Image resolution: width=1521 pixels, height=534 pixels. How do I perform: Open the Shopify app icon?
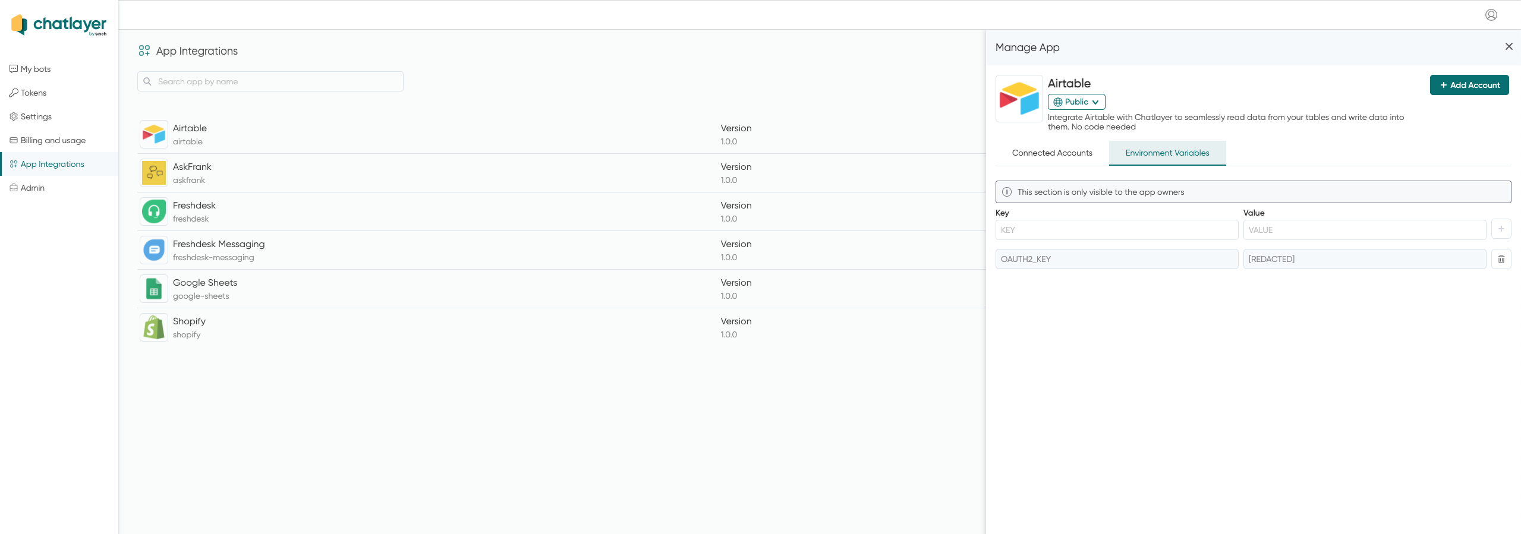[x=154, y=327]
